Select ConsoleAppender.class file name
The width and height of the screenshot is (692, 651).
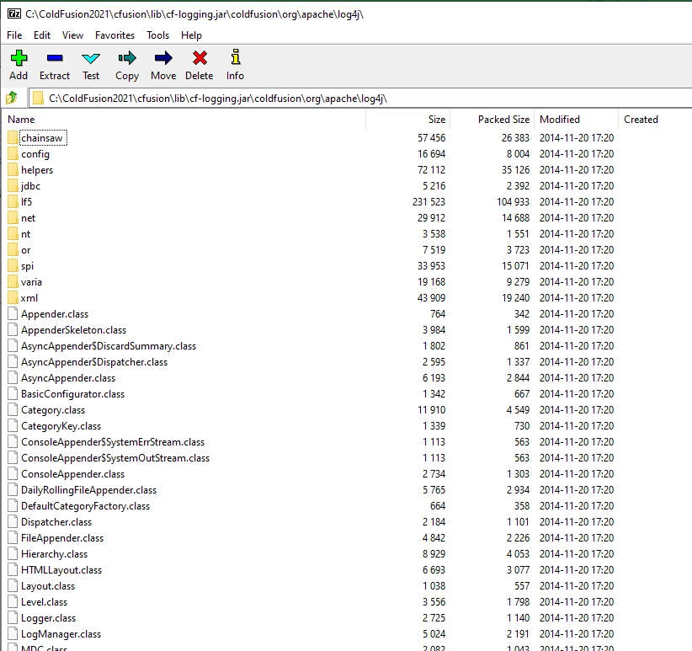pos(72,474)
